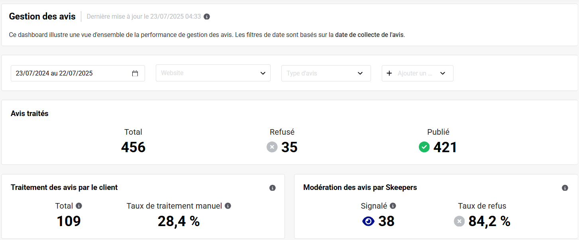Click the grey refused X icon beside 35
Screen dimensions: 579x240
(272, 147)
